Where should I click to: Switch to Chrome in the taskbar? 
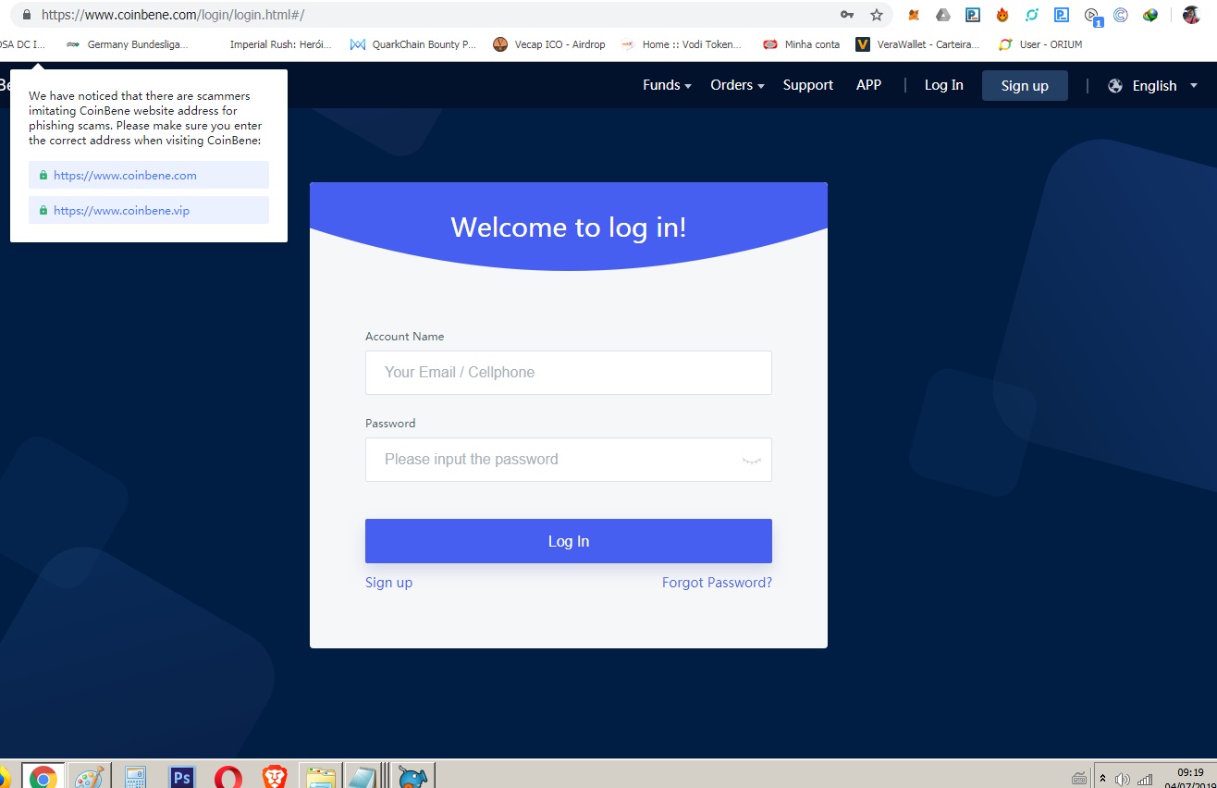pyautogui.click(x=43, y=777)
